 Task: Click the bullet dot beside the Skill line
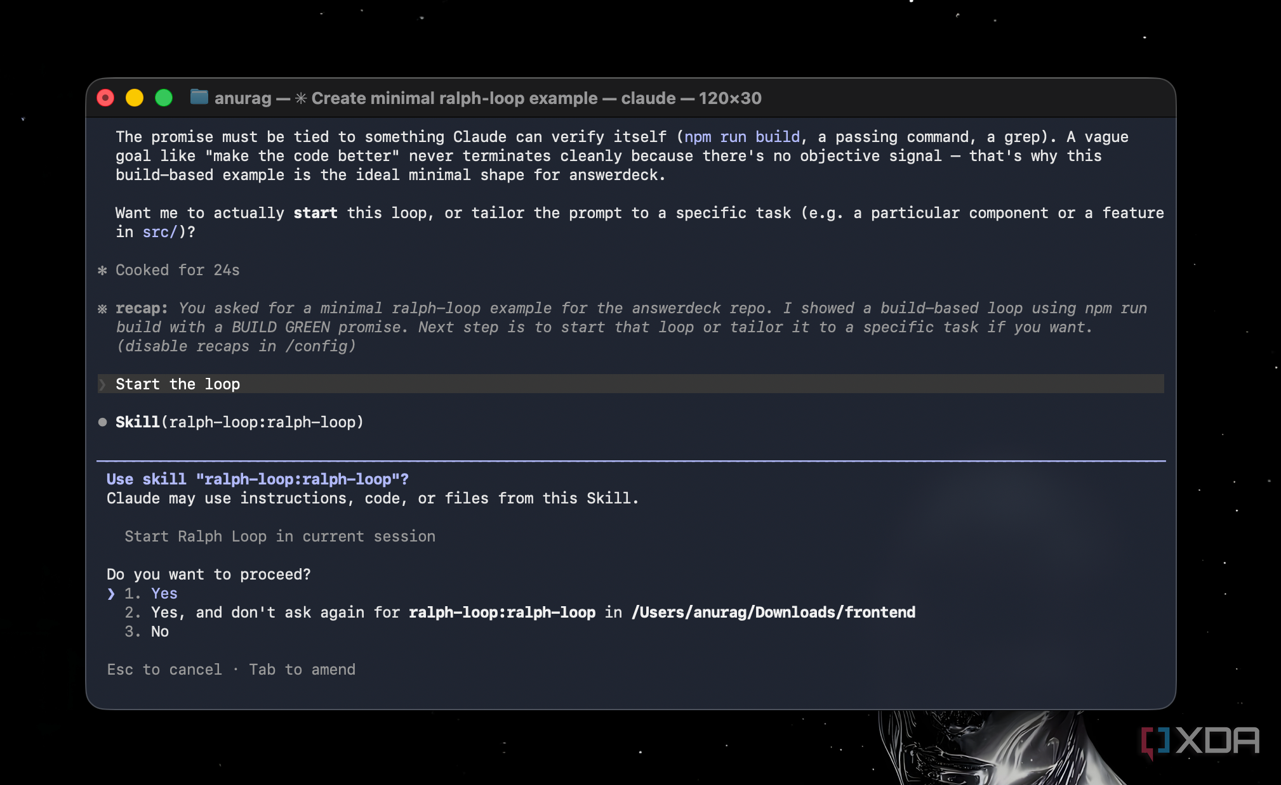pos(102,422)
